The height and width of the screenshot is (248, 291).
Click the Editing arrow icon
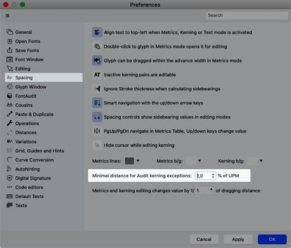click(10, 69)
